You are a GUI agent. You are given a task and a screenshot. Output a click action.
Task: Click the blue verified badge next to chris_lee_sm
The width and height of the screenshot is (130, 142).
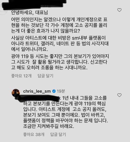(x=54, y=91)
